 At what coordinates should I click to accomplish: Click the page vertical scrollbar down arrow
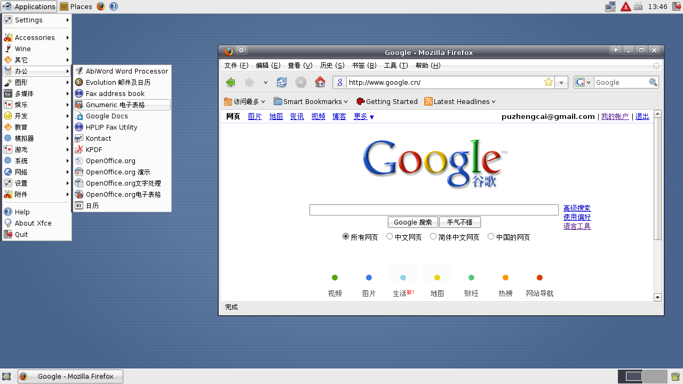pyautogui.click(x=657, y=298)
